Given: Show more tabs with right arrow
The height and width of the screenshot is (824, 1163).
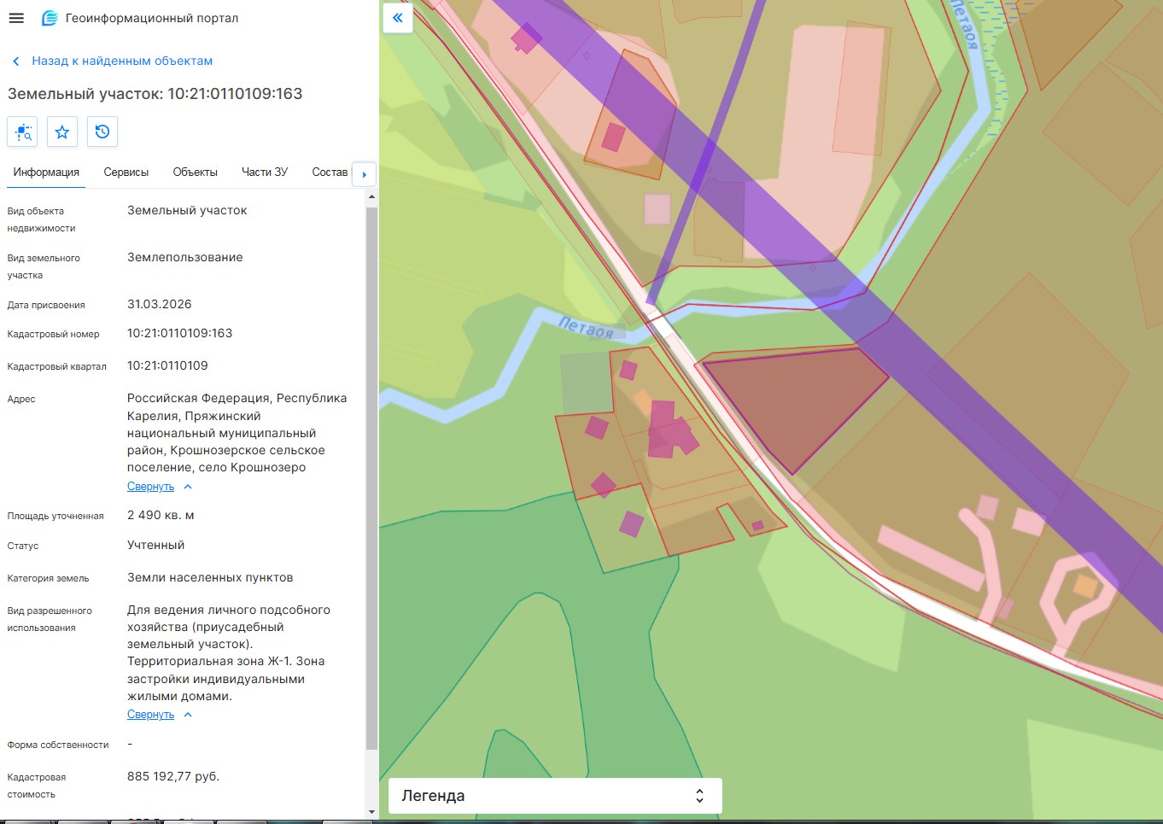Looking at the screenshot, I should 365,174.
